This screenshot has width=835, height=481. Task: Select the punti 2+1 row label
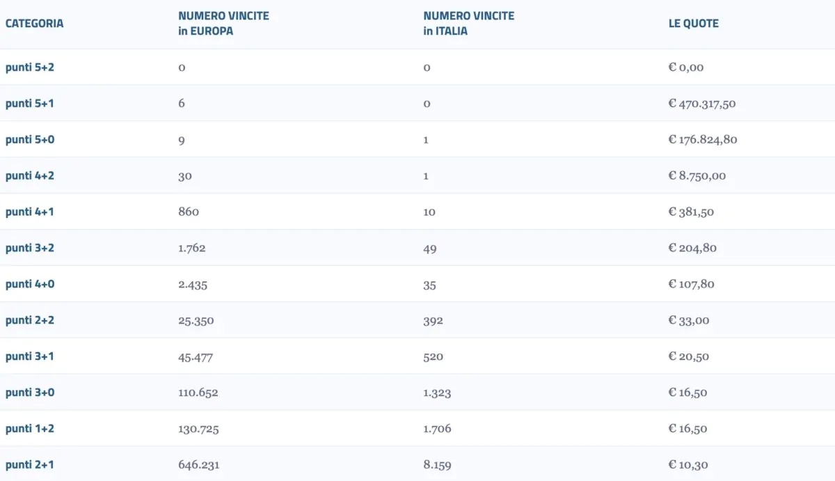tap(29, 464)
